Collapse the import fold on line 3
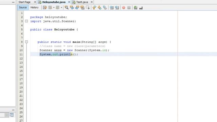This screenshot has height=122, width=217. point(26,21)
